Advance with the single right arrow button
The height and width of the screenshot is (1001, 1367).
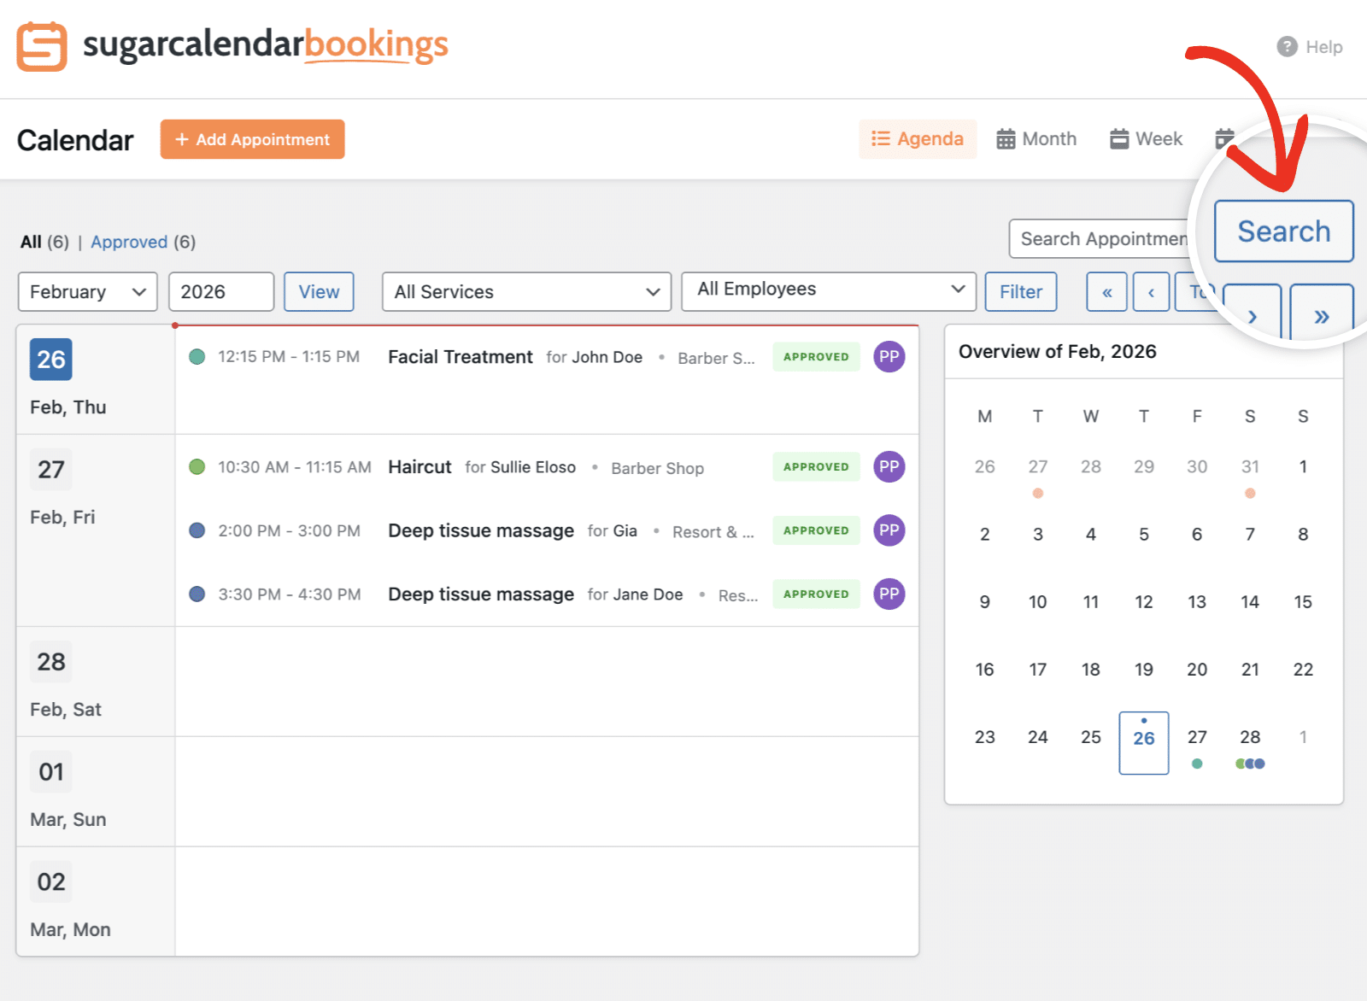coord(1253,316)
